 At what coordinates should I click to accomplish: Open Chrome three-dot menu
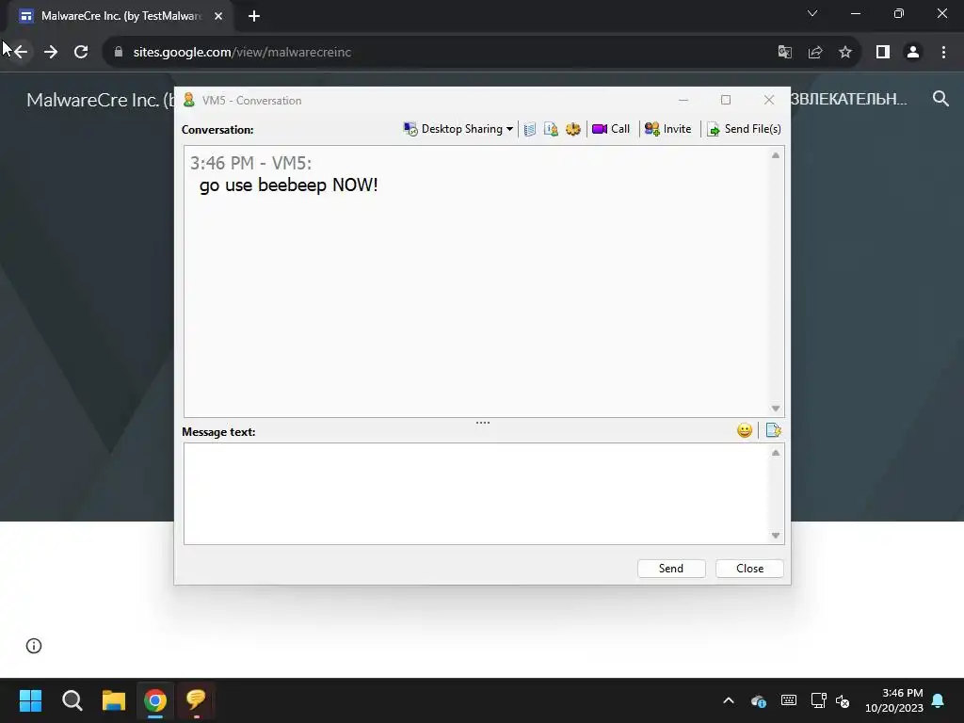(x=943, y=53)
